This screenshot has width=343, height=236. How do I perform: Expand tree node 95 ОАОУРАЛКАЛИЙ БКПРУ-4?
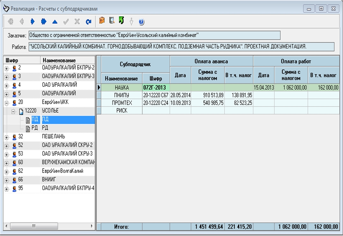(7, 189)
